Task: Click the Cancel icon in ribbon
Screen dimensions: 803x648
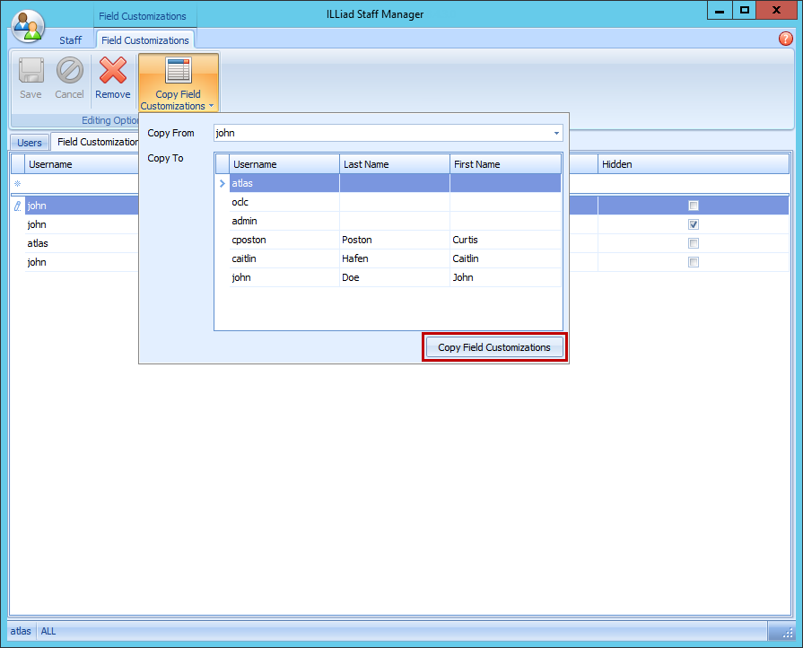Action: [69, 72]
